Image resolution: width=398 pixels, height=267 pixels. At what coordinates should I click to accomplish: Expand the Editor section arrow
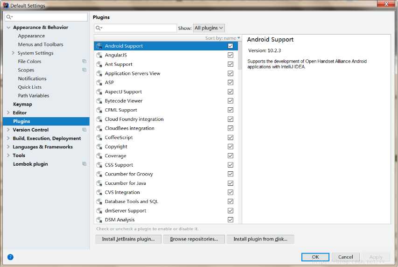pos(8,112)
